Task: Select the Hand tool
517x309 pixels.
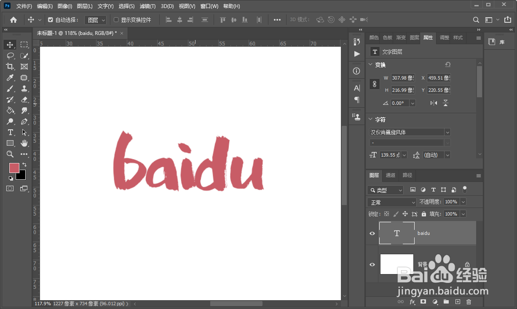Action: 24,143
